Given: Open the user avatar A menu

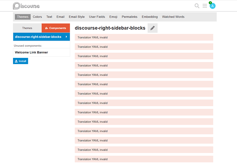Looking at the screenshot, I should [213, 6].
